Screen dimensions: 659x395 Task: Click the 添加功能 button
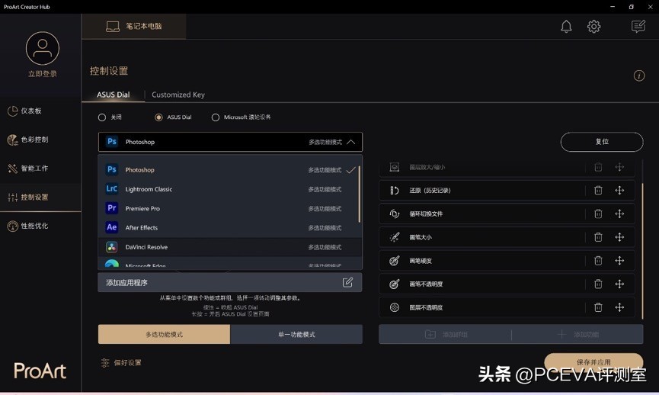577,335
